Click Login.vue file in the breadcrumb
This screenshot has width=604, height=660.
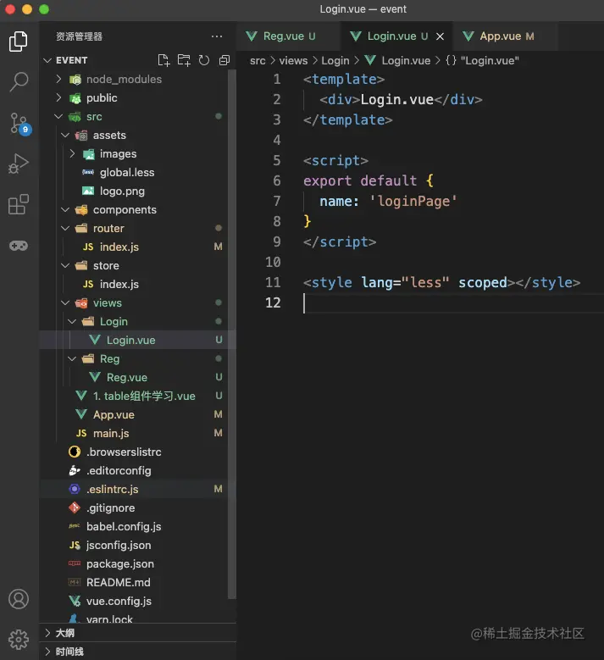tap(398, 61)
